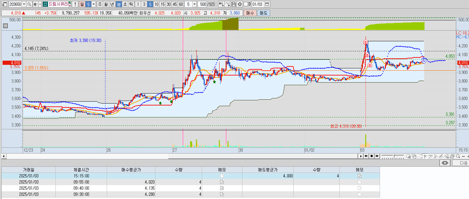Open sell memo icon for 15:15:00 row
This screenshot has height=199, width=469.
coord(359,176)
